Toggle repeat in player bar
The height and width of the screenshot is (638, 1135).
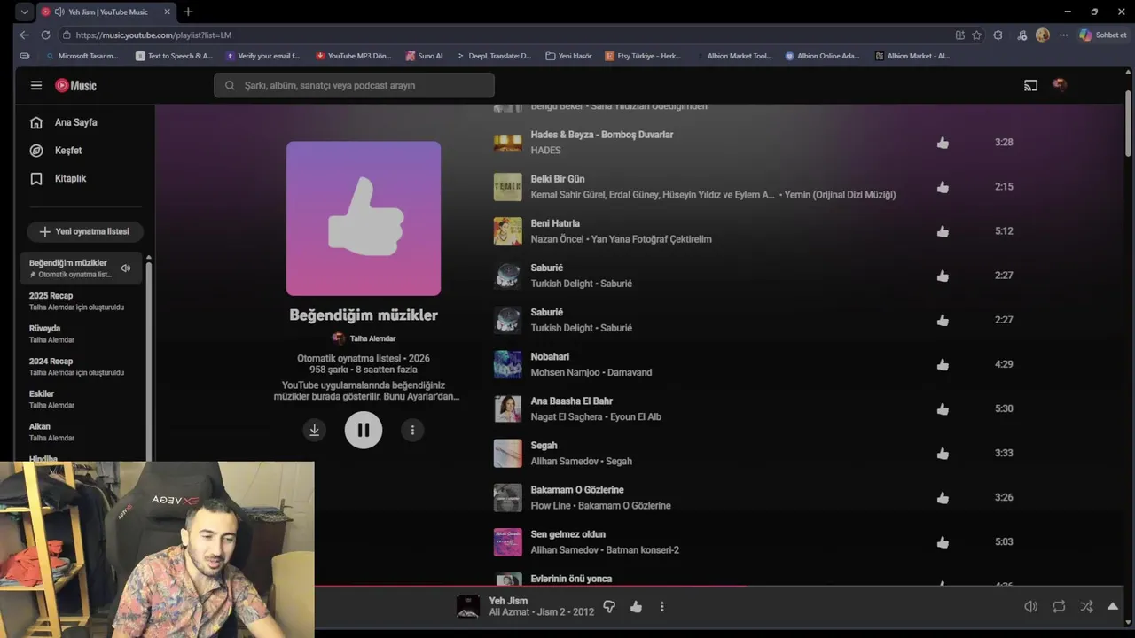click(x=1059, y=607)
